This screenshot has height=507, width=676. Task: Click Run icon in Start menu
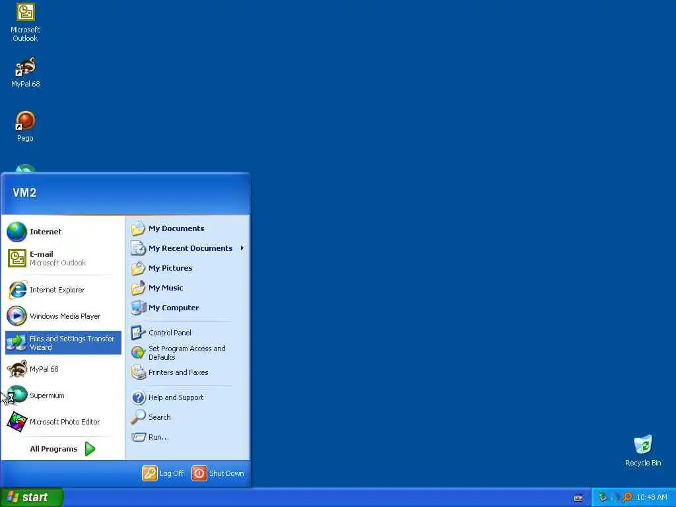(x=139, y=437)
